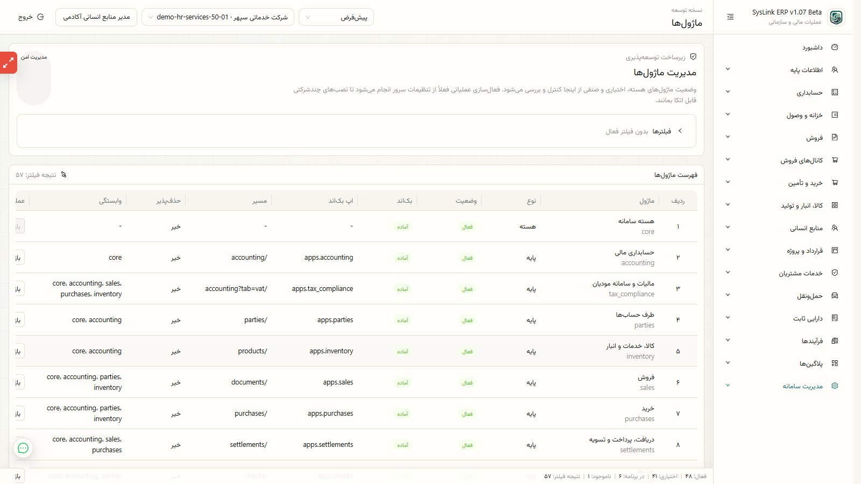Click the خدمات مشتریان shield icon
This screenshot has height=484, width=861.
pyautogui.click(x=835, y=273)
